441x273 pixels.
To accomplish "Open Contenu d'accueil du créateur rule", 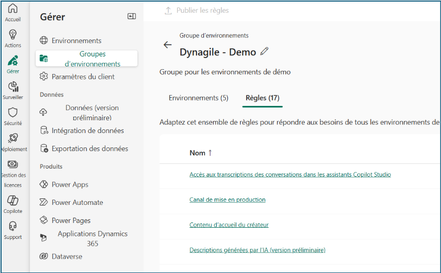I will click(x=229, y=225).
